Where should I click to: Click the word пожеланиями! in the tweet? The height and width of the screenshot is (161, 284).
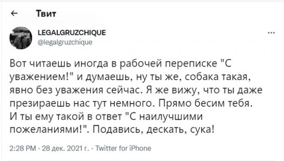[46, 130]
